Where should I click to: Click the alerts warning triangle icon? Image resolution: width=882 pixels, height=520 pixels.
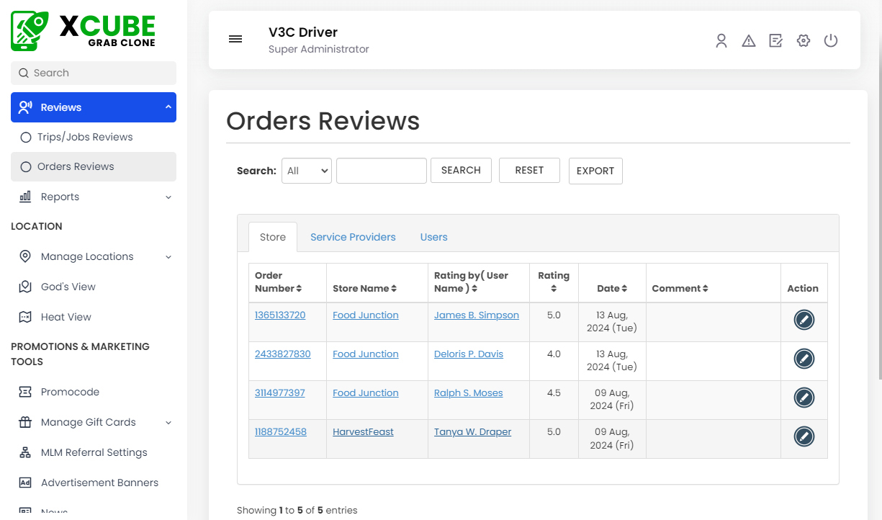point(749,41)
